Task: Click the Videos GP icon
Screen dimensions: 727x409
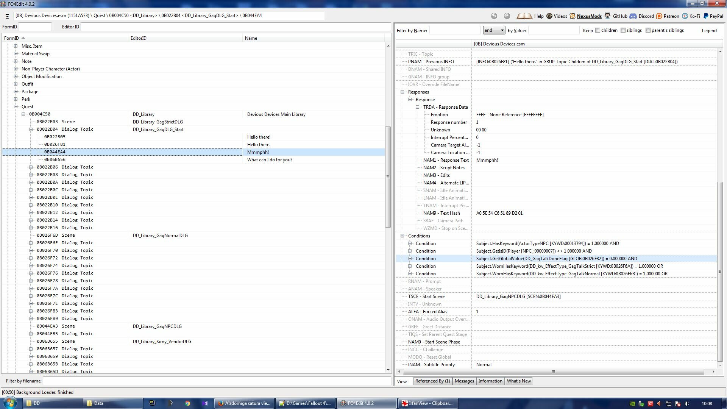Action: [x=549, y=16]
